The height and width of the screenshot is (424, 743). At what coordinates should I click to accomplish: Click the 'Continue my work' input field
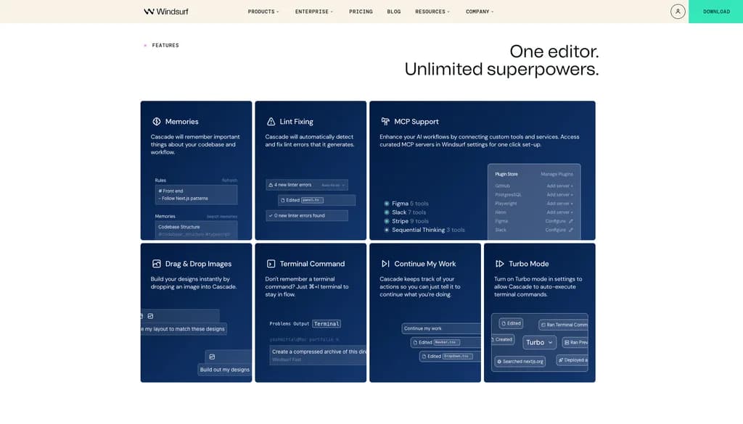click(441, 328)
